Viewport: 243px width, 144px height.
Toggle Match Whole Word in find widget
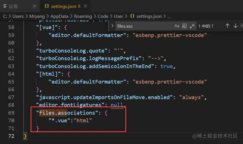tap(184, 26)
